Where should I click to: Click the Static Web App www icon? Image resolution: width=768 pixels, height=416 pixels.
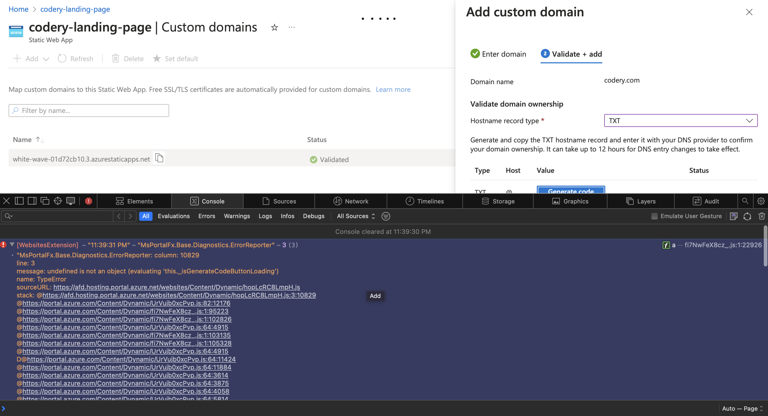pos(16,32)
